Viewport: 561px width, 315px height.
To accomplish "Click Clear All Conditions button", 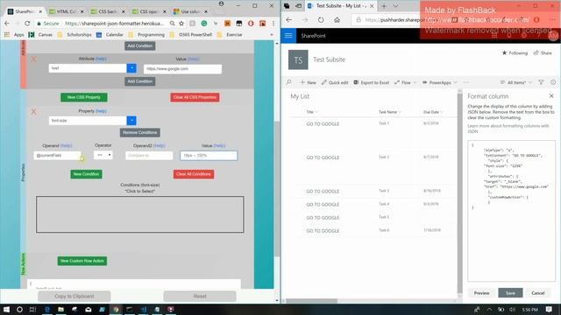I will (x=194, y=174).
